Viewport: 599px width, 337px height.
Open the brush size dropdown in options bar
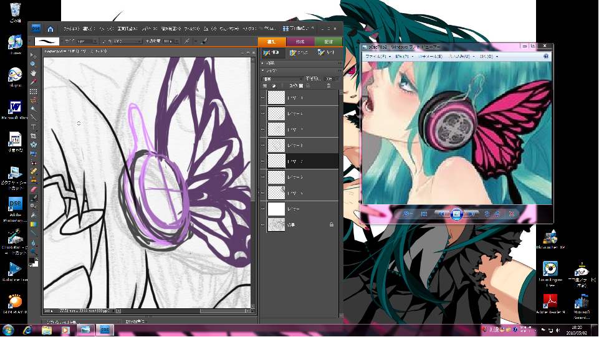(95, 41)
